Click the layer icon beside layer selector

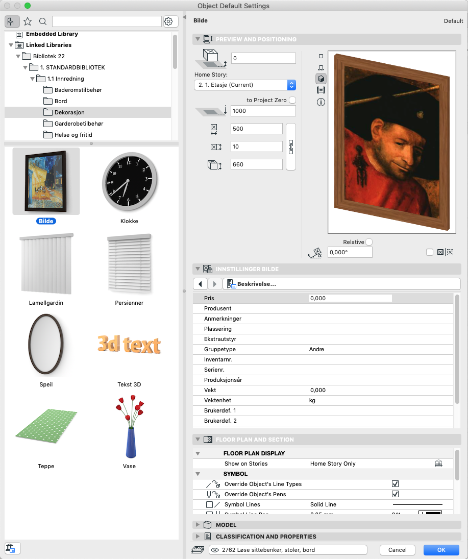point(198,550)
